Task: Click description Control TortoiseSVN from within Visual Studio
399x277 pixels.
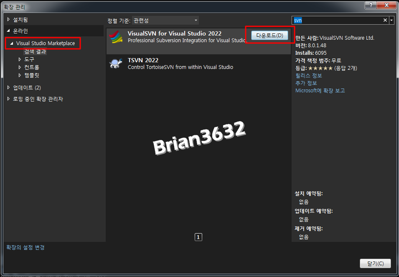Action: [x=180, y=67]
